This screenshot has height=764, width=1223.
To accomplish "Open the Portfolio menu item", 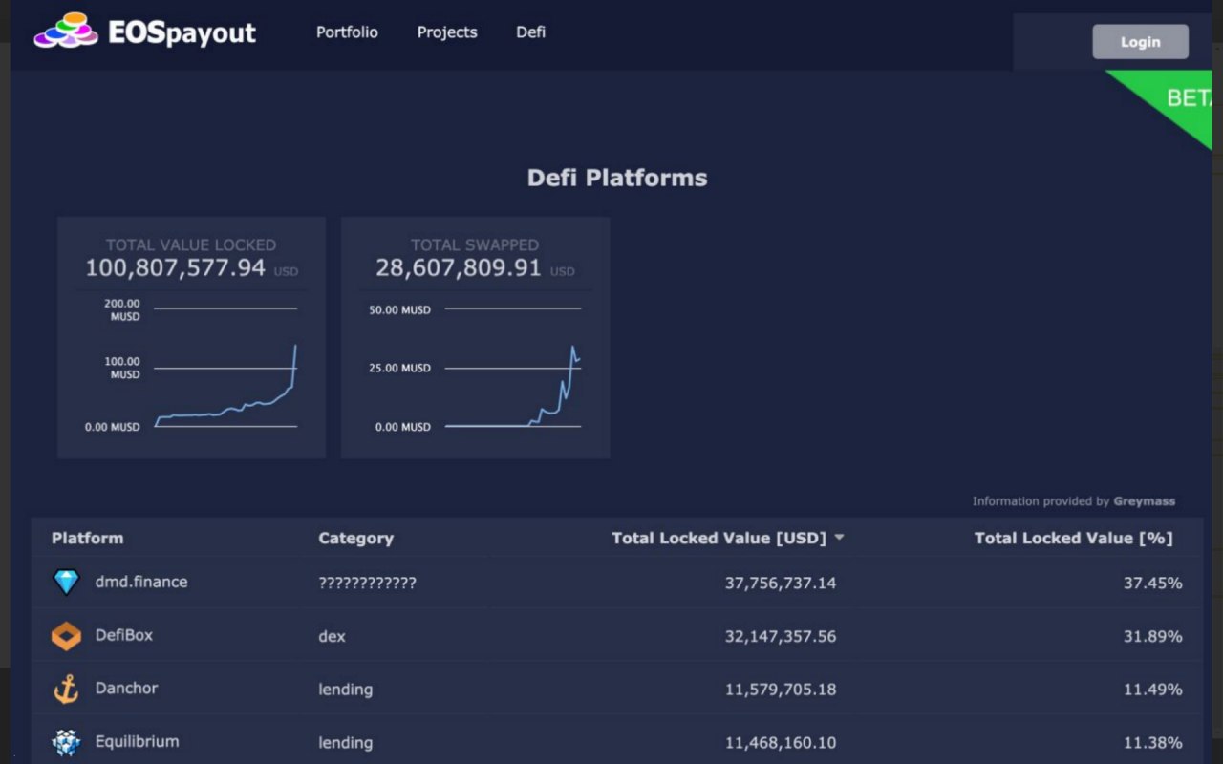I will click(x=347, y=32).
